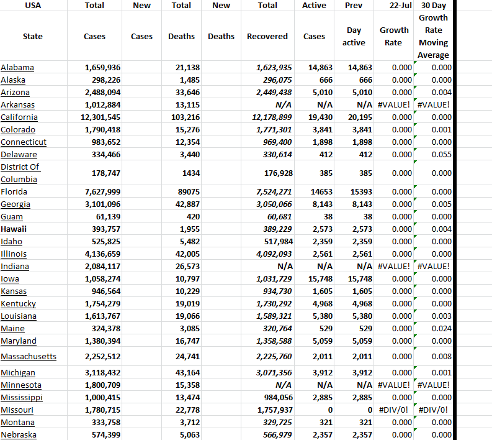Select the State column header
Screen dimensions: 492x440
point(34,36)
